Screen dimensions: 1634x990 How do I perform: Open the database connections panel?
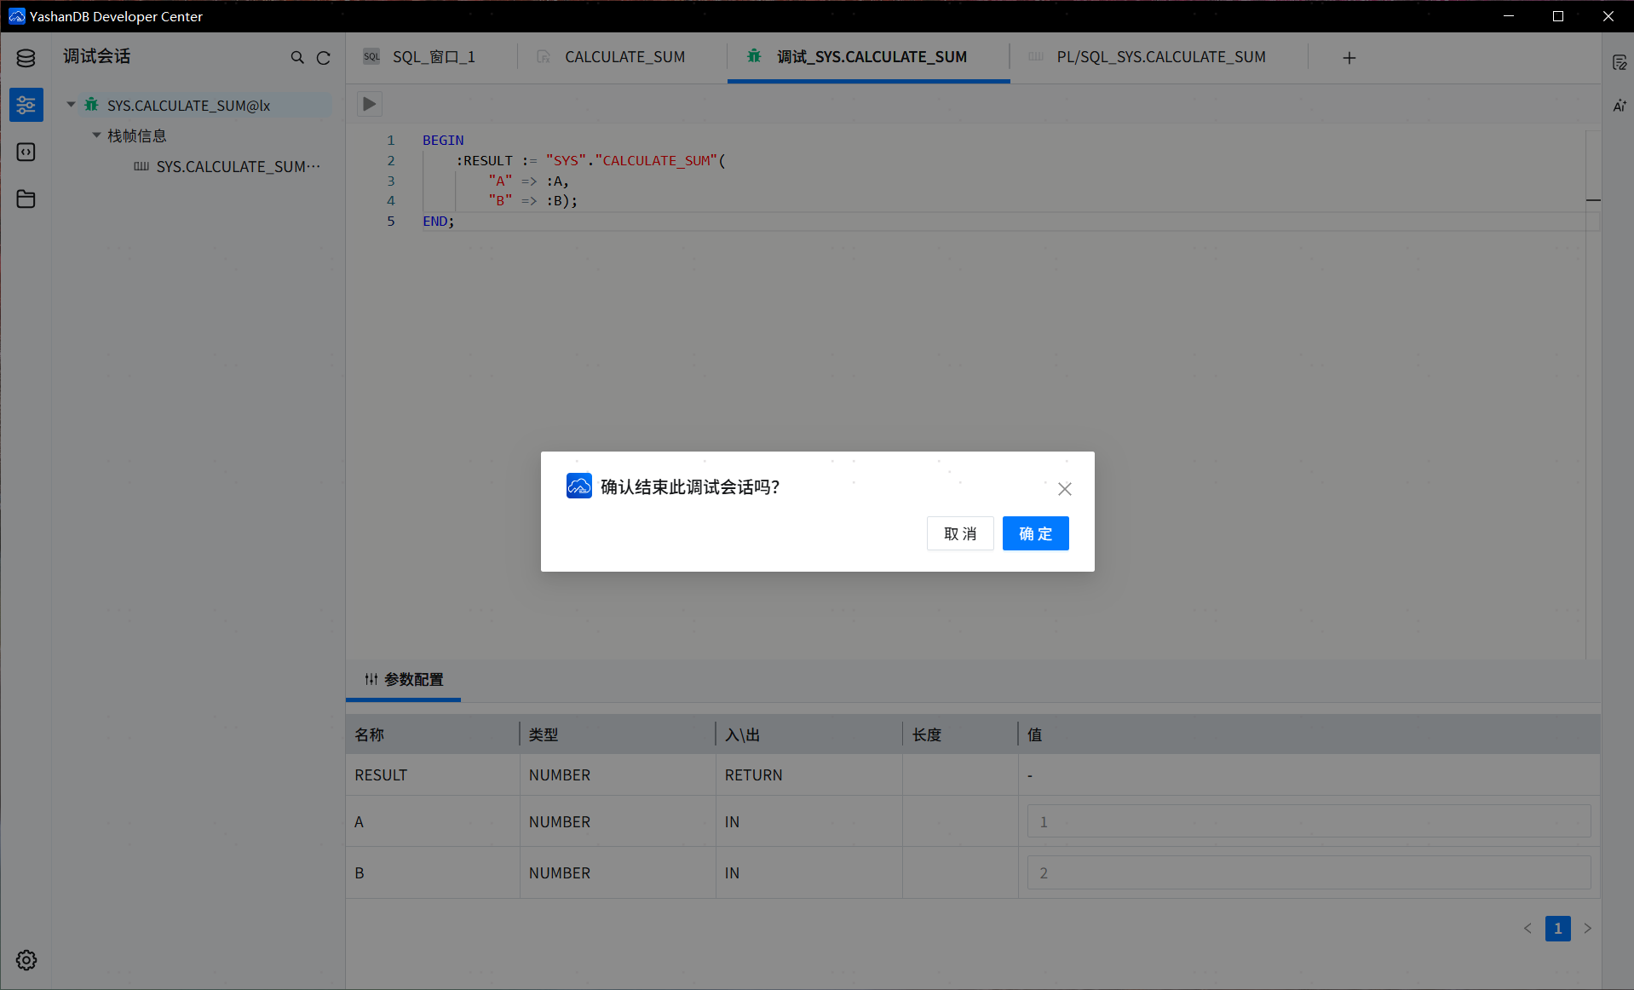(26, 58)
